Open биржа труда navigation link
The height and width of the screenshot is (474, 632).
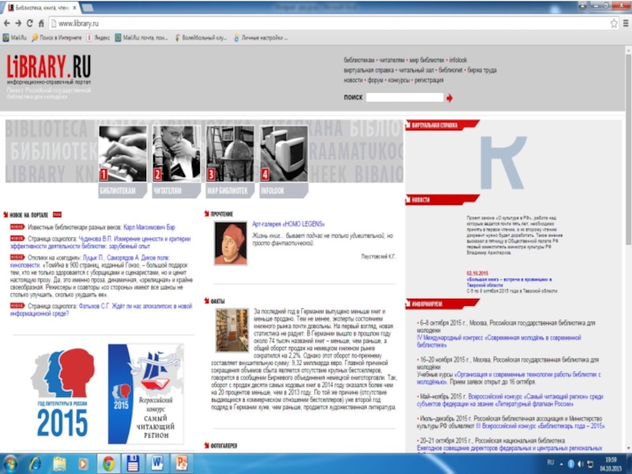point(482,70)
